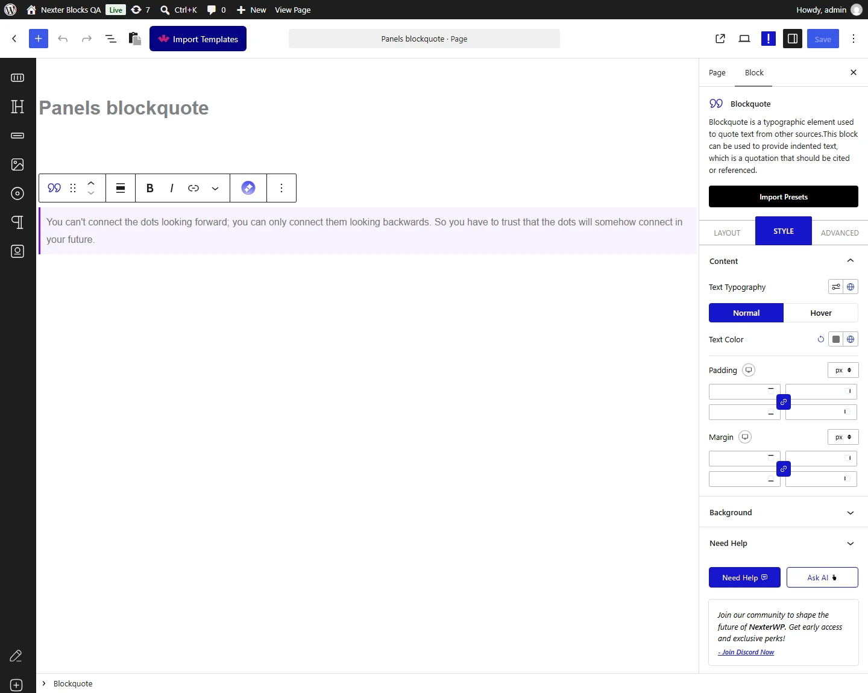This screenshot has width=868, height=693.
Task: Click the Redo arrow in top toolbar
Action: [x=87, y=39]
